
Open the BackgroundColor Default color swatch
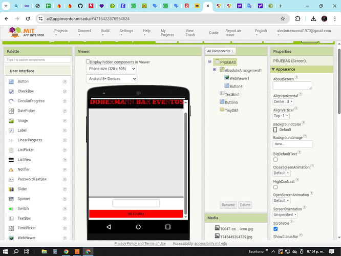(x=275, y=130)
